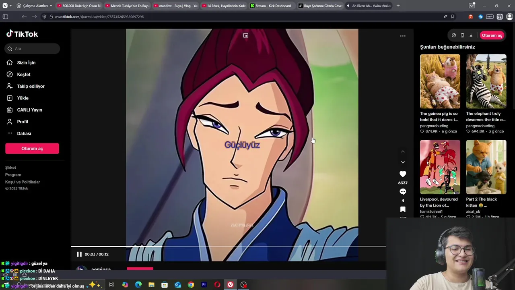This screenshot has width=515, height=290.
Task: Switch to 'İki Erkek, Hayallerinin Kadın' tab
Action: point(224,6)
